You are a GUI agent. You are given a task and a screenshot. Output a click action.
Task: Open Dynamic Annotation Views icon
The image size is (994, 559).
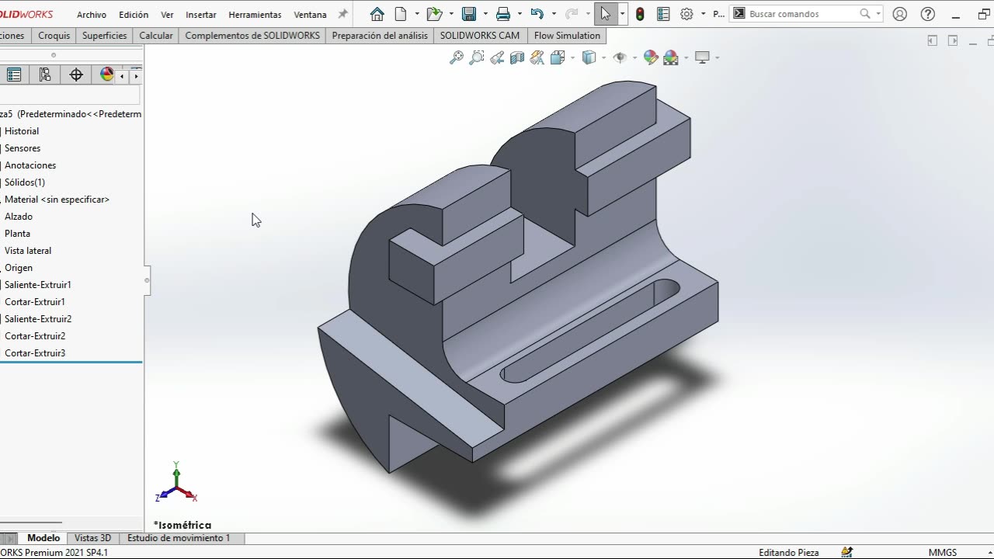tap(537, 57)
